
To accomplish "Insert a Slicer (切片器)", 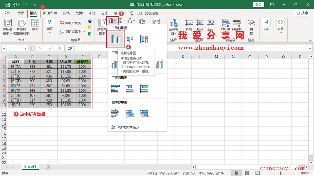I will (225, 25).
